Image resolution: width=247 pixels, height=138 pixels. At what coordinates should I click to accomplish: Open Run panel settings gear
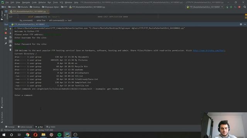click(x=241, y=24)
